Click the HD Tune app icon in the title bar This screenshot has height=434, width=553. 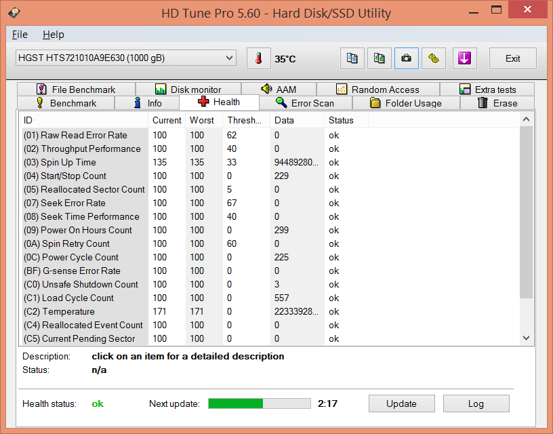click(14, 13)
